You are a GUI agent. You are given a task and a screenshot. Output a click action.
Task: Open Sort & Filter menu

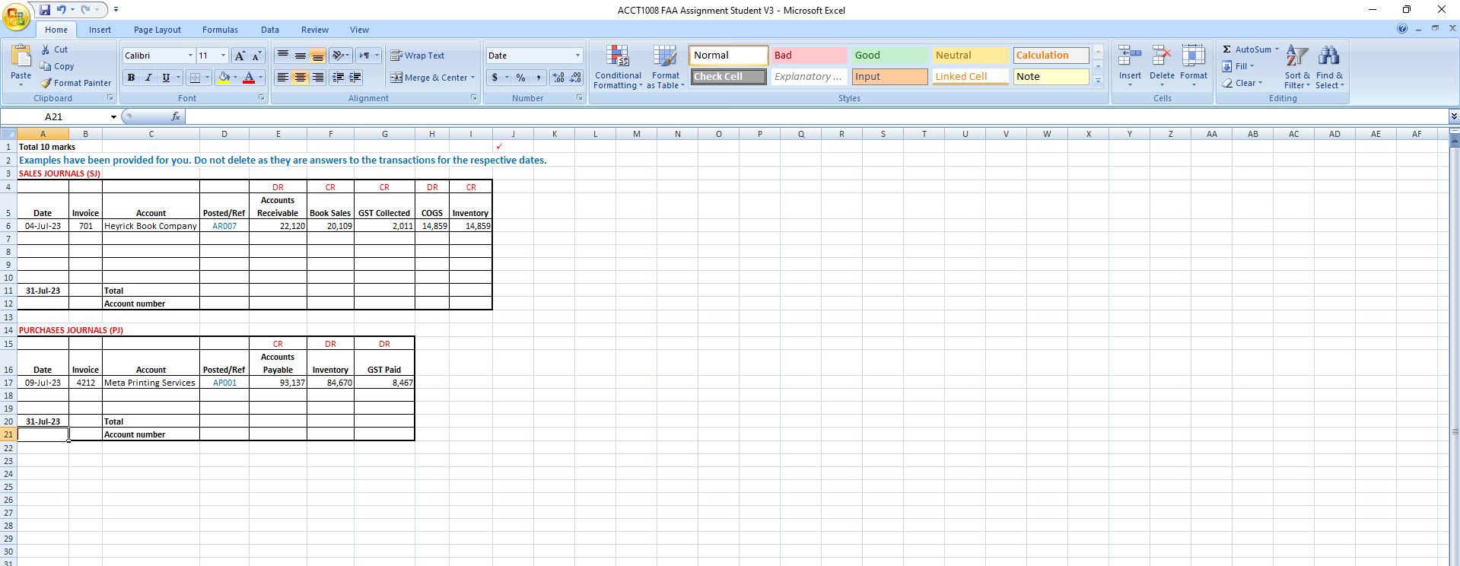1297,67
